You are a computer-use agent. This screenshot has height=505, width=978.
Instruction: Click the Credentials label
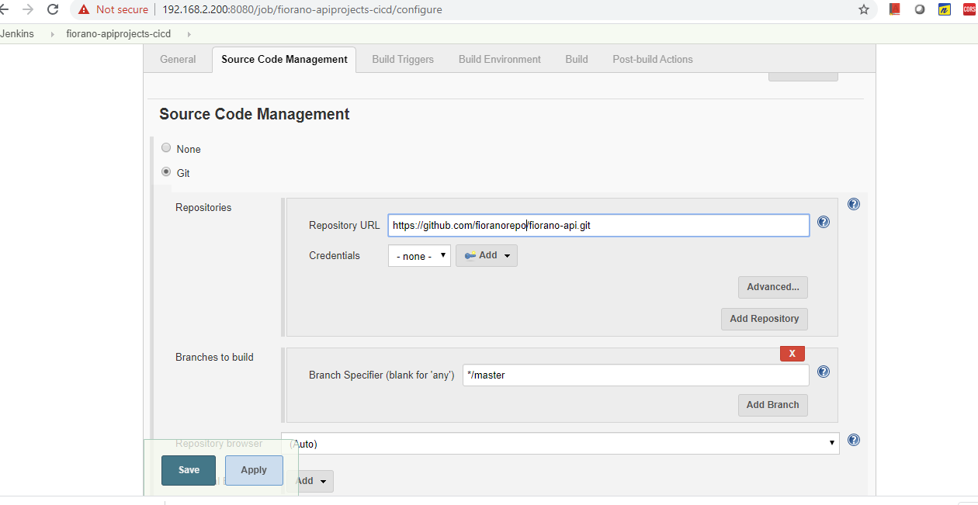pyautogui.click(x=335, y=255)
